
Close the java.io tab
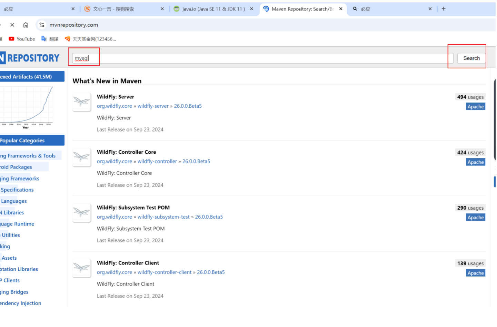pos(251,9)
